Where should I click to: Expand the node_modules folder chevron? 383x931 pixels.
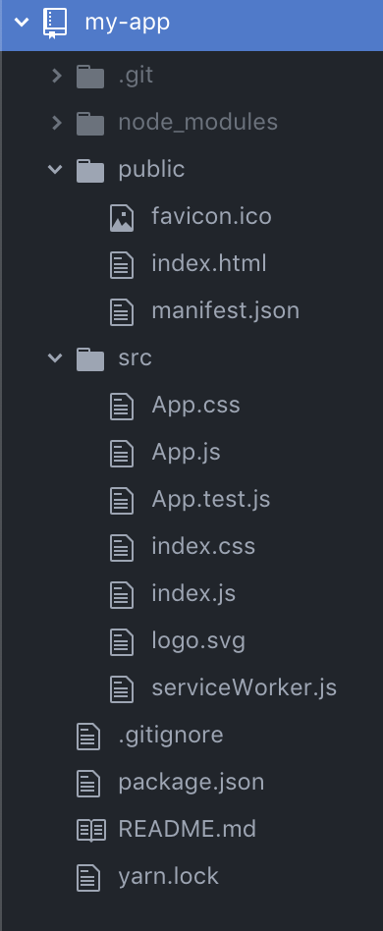pos(56,123)
